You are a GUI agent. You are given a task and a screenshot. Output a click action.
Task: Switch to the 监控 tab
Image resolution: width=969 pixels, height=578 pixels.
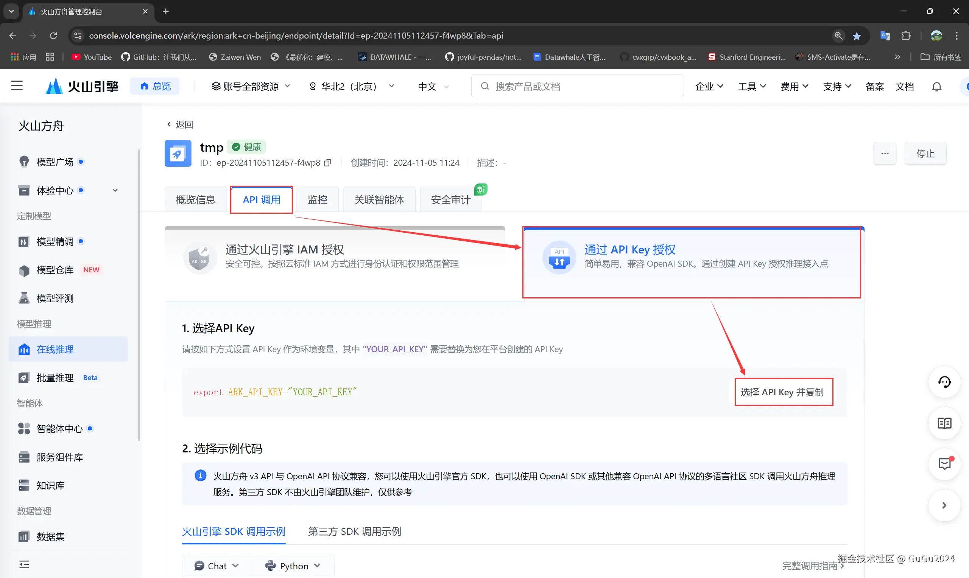point(317,199)
